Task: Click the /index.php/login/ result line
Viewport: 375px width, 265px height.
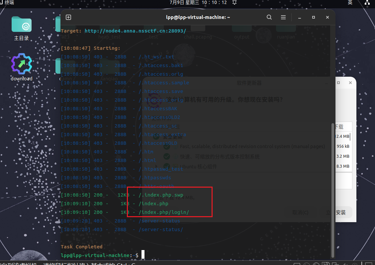Action: [164, 212]
